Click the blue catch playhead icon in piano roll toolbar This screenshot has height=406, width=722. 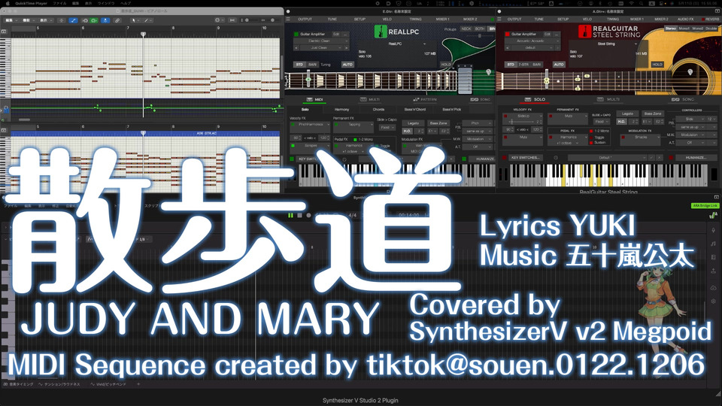[x=105, y=21]
